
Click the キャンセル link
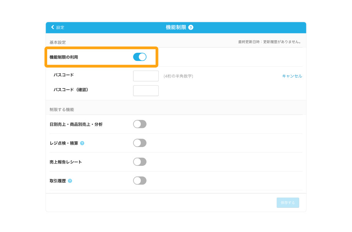(292, 76)
